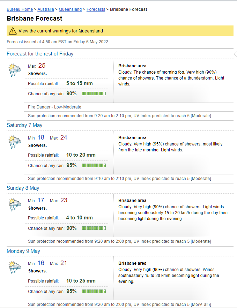The width and height of the screenshot is (237, 308).
Task: Open the Bureau Home breadcrumb link
Action: point(20,9)
